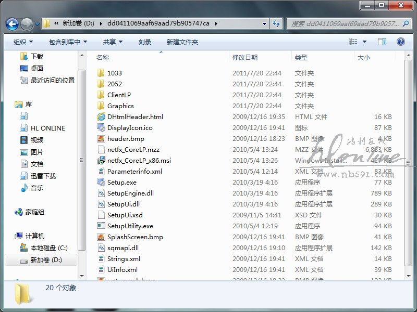Refresh the folder with address bar button
Screen dimensions: 417x312
[276, 23]
